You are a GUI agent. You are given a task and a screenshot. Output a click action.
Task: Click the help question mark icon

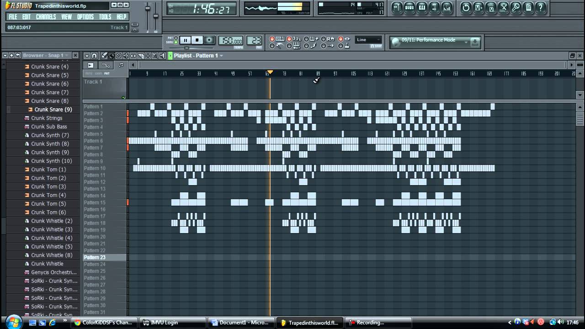(x=541, y=8)
